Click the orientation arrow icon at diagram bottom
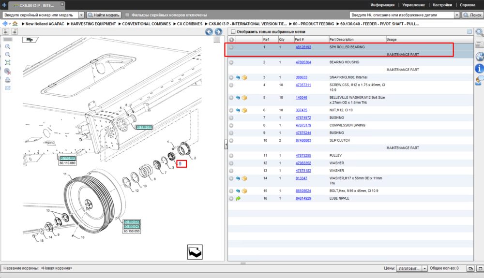This screenshot has height=278, width=484. pos(195,252)
